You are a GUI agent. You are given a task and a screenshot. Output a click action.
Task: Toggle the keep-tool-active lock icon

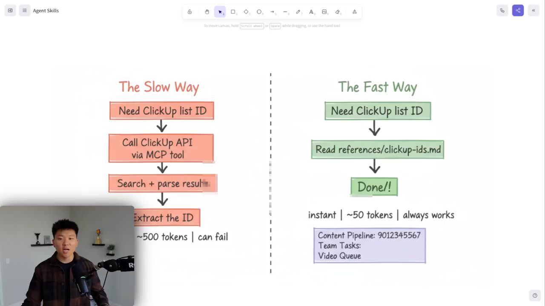point(189,12)
